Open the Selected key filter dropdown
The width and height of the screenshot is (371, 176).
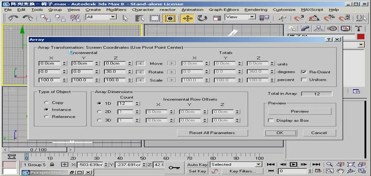(258, 165)
